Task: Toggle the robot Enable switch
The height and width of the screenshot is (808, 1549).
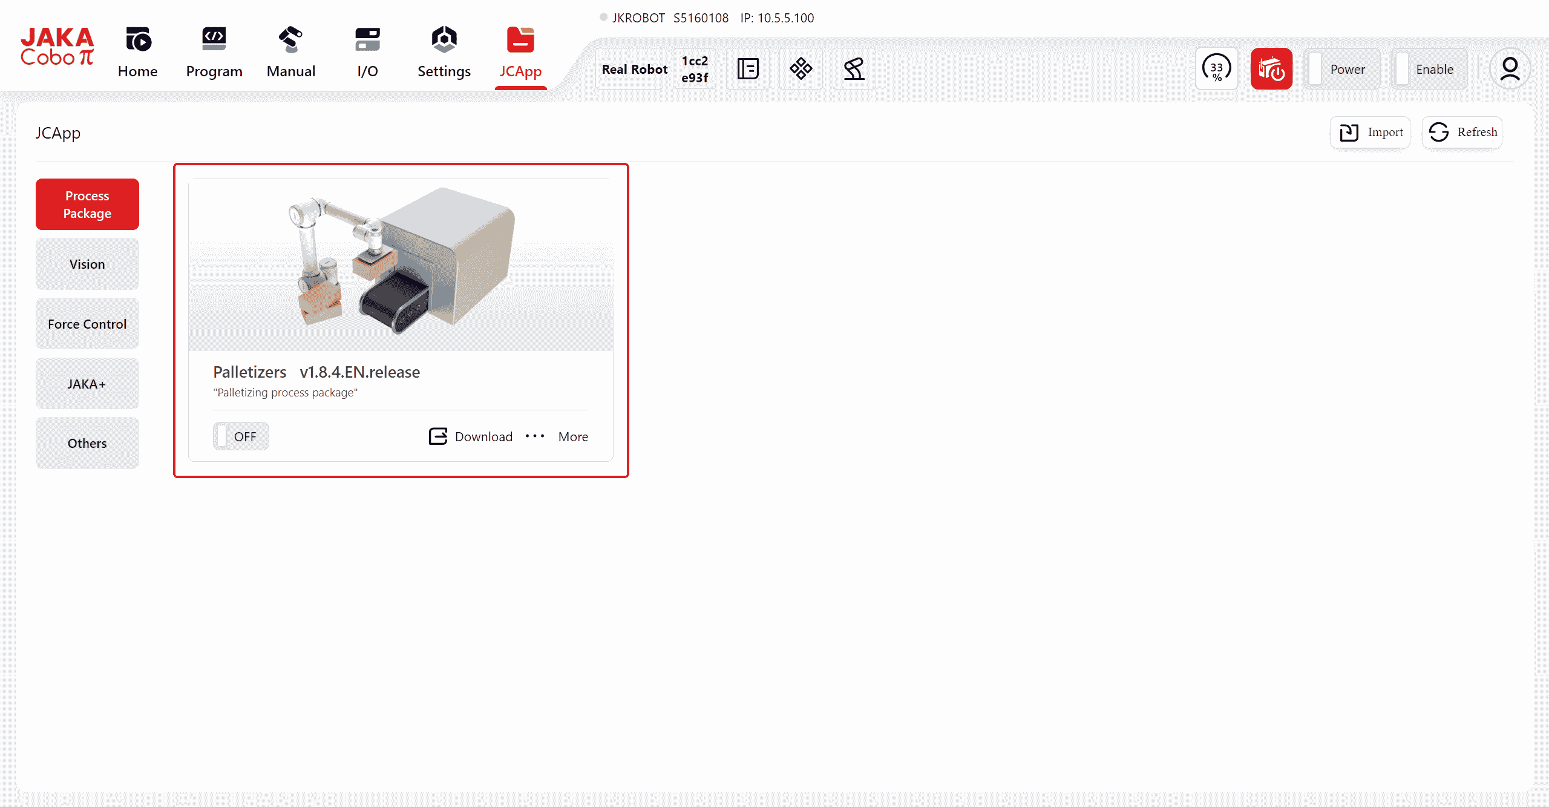Action: click(x=1428, y=69)
